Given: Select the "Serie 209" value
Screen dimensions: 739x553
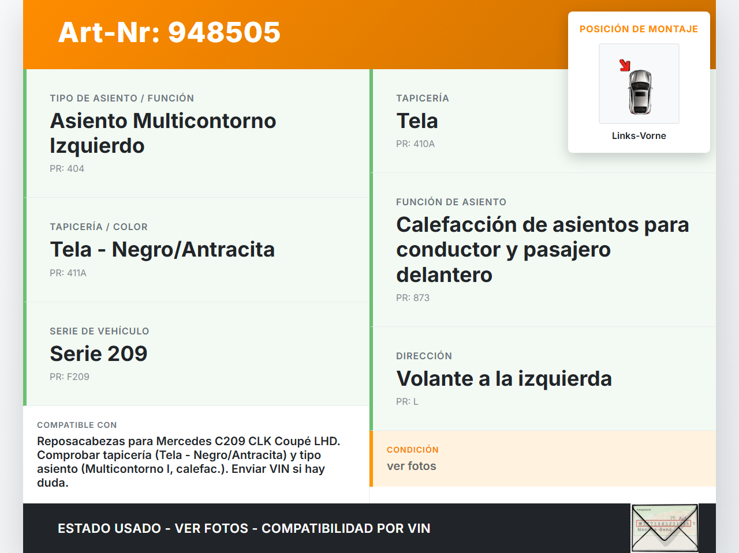Looking at the screenshot, I should click(x=99, y=353).
